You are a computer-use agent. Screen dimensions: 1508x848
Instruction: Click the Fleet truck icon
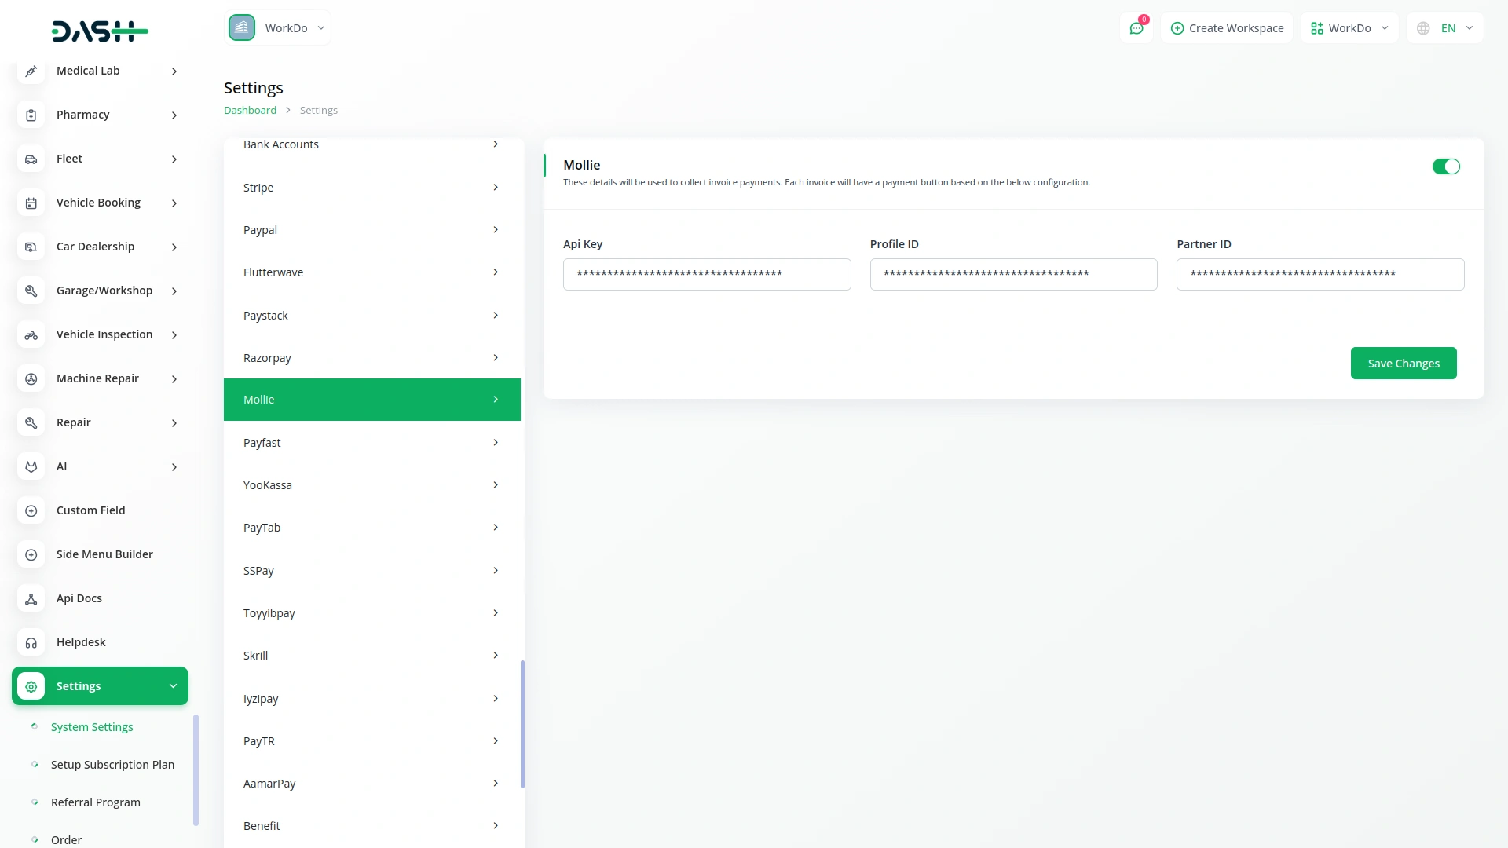31,159
